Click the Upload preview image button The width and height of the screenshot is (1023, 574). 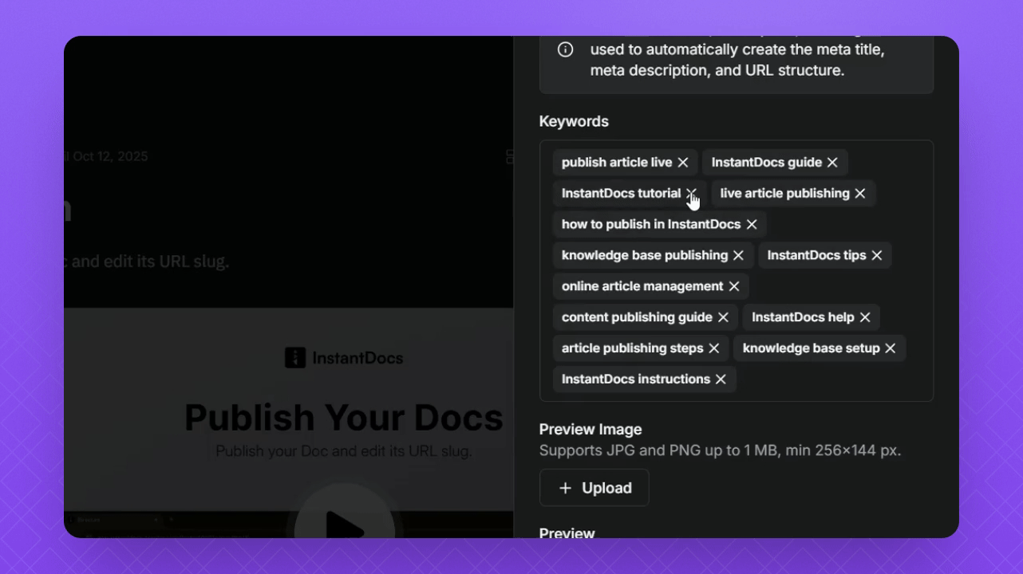594,488
